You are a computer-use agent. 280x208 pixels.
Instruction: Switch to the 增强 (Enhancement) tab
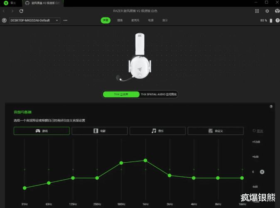pos(120,20)
